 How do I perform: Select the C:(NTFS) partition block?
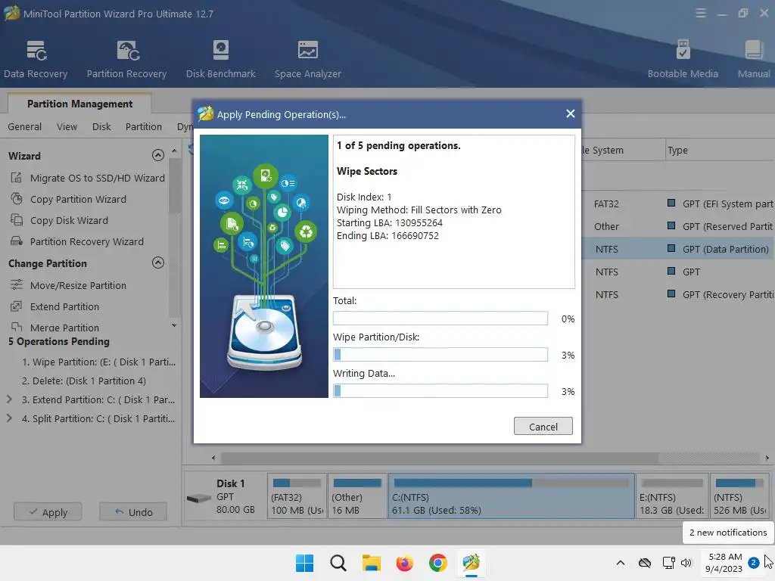point(512,496)
